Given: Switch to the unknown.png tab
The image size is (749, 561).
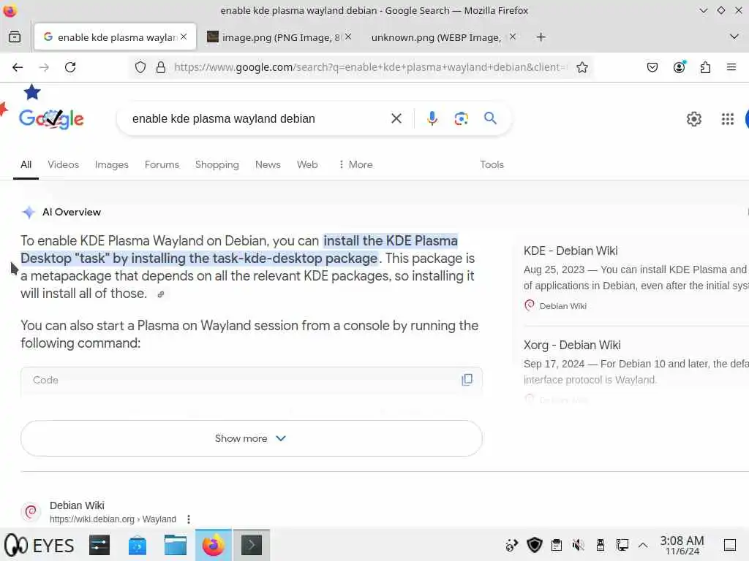Looking at the screenshot, I should (436, 37).
